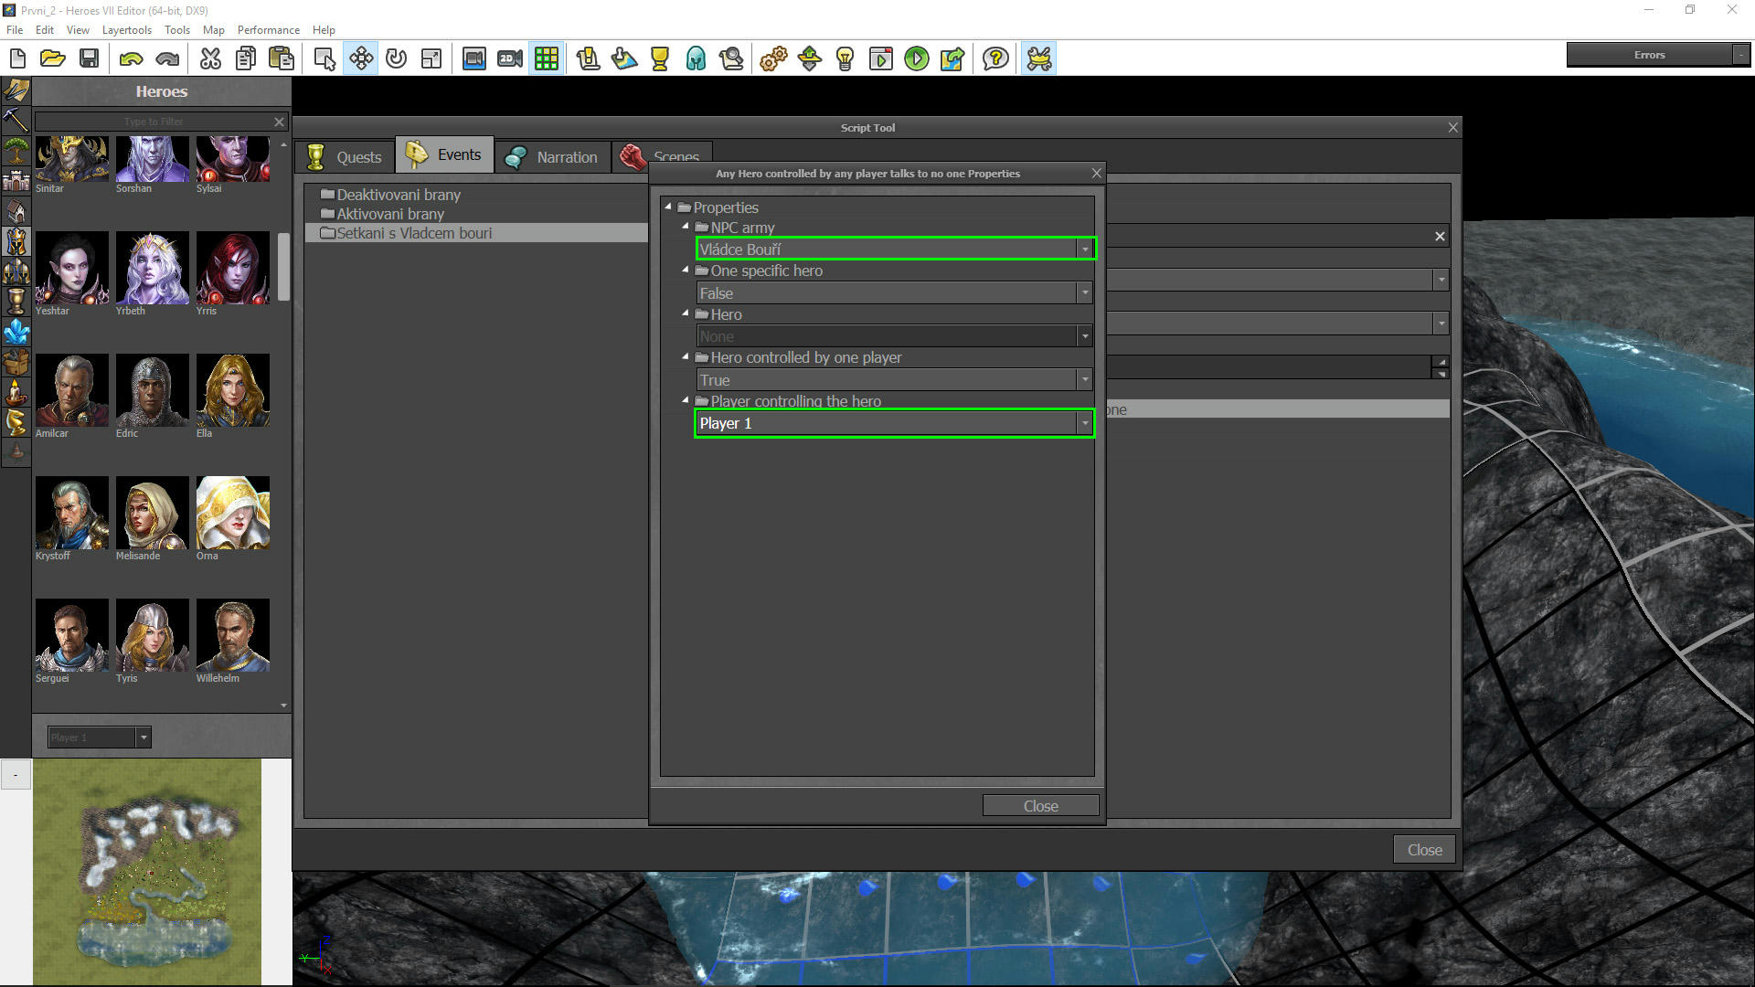Create a new map file
Viewport: 1755px width, 987px height.
(17, 59)
